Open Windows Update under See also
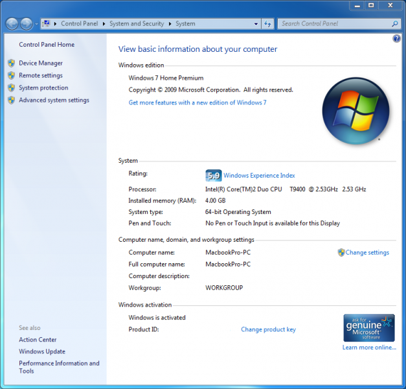This screenshot has width=406, height=389. click(41, 351)
